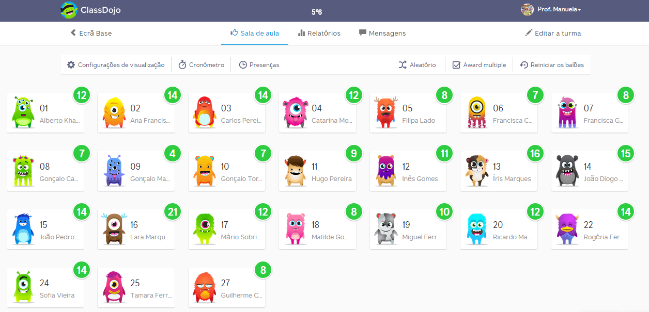The width and height of the screenshot is (649, 312).
Task: Open Presenças attendance
Action: (259, 65)
